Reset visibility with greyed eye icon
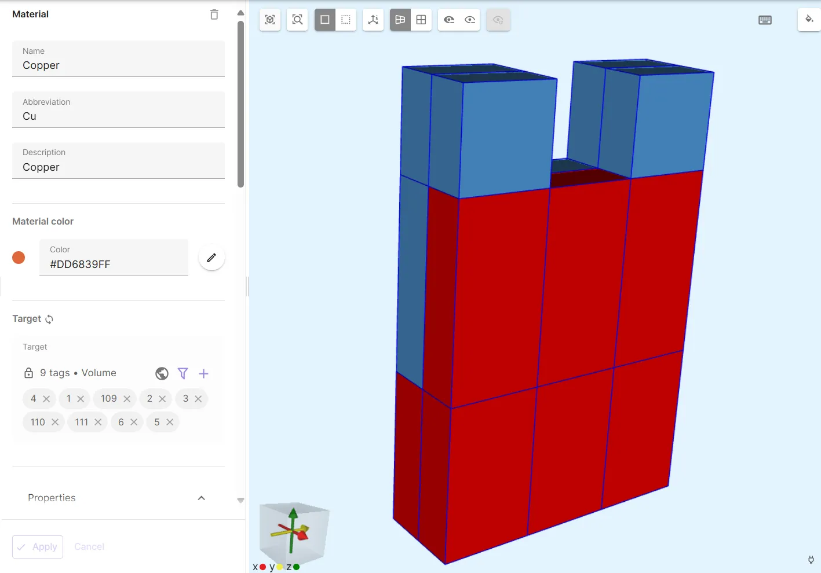Viewport: 821px width, 573px height. pos(498,20)
